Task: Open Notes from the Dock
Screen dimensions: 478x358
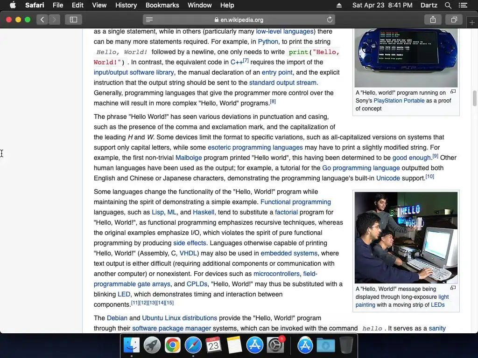Action: (234, 345)
